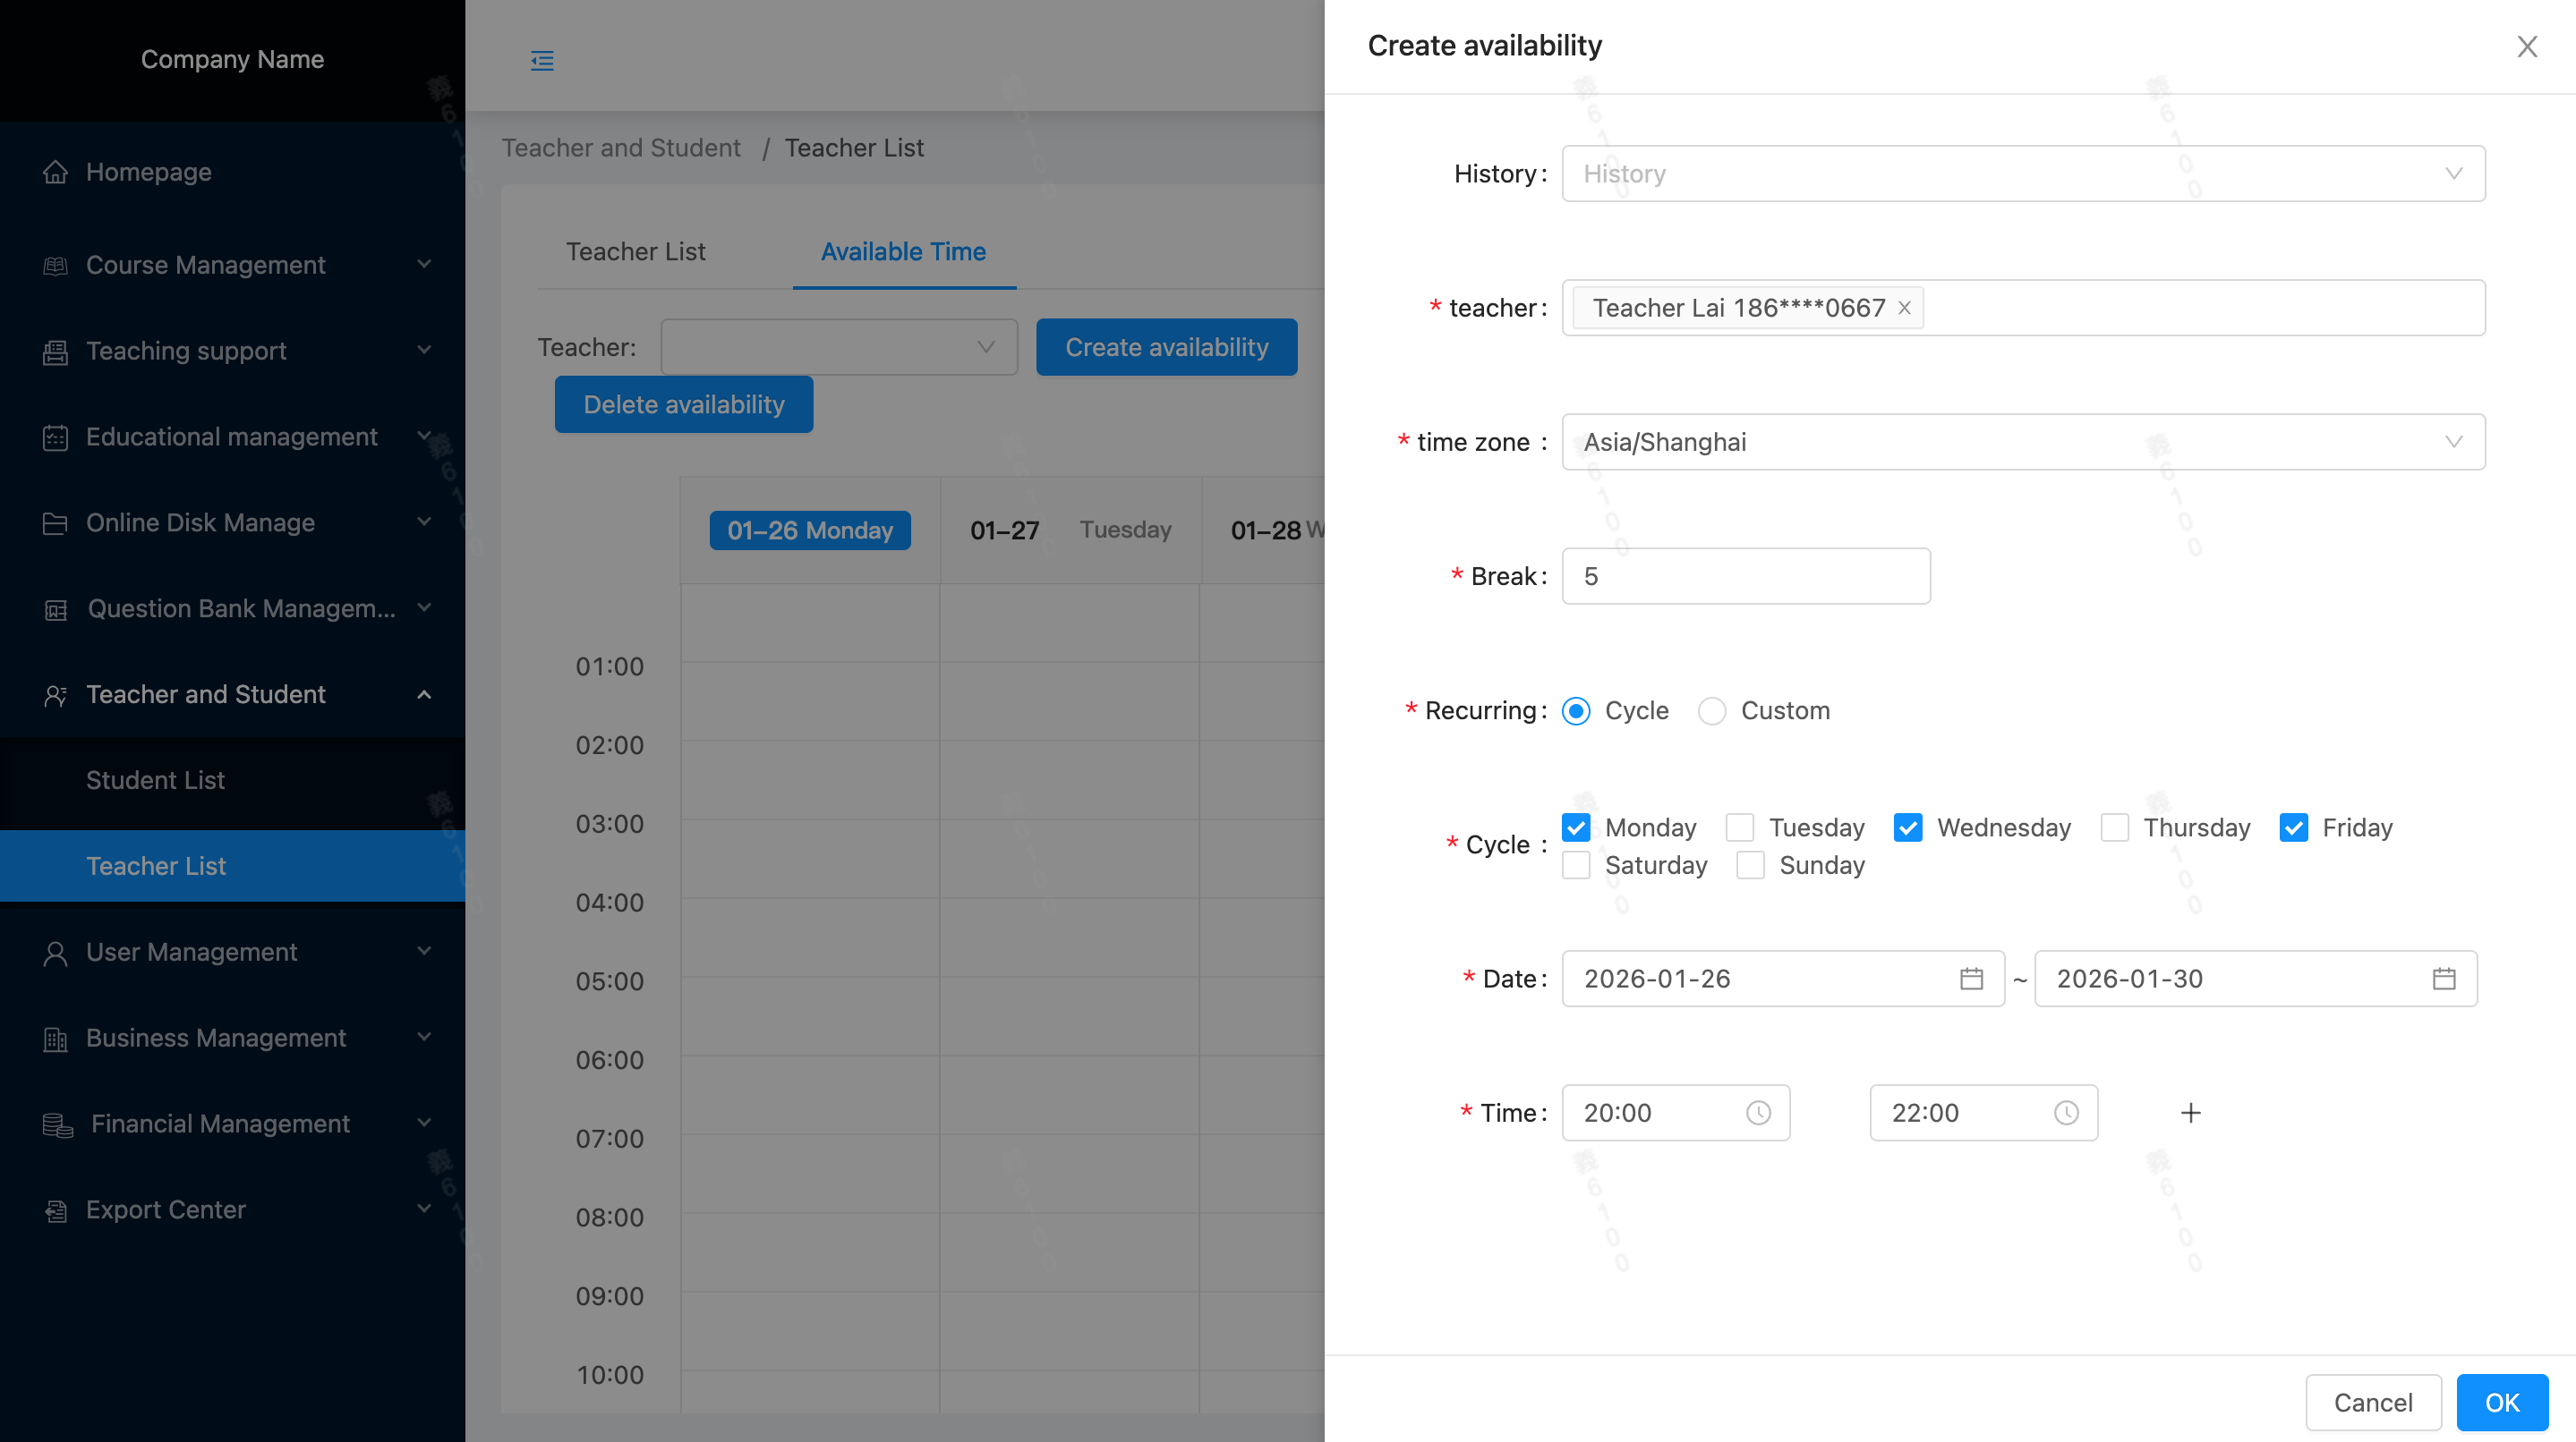The height and width of the screenshot is (1442, 2576).
Task: Check the Sunday checkbox
Action: coord(1750,865)
